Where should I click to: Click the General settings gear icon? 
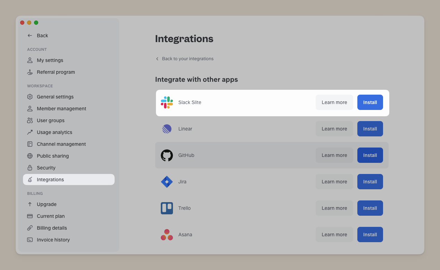30,97
